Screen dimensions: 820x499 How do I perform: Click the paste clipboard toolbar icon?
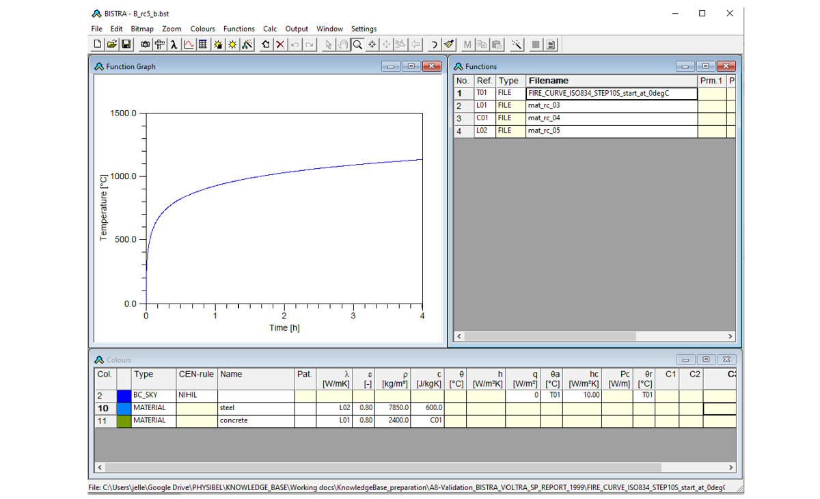coord(497,44)
